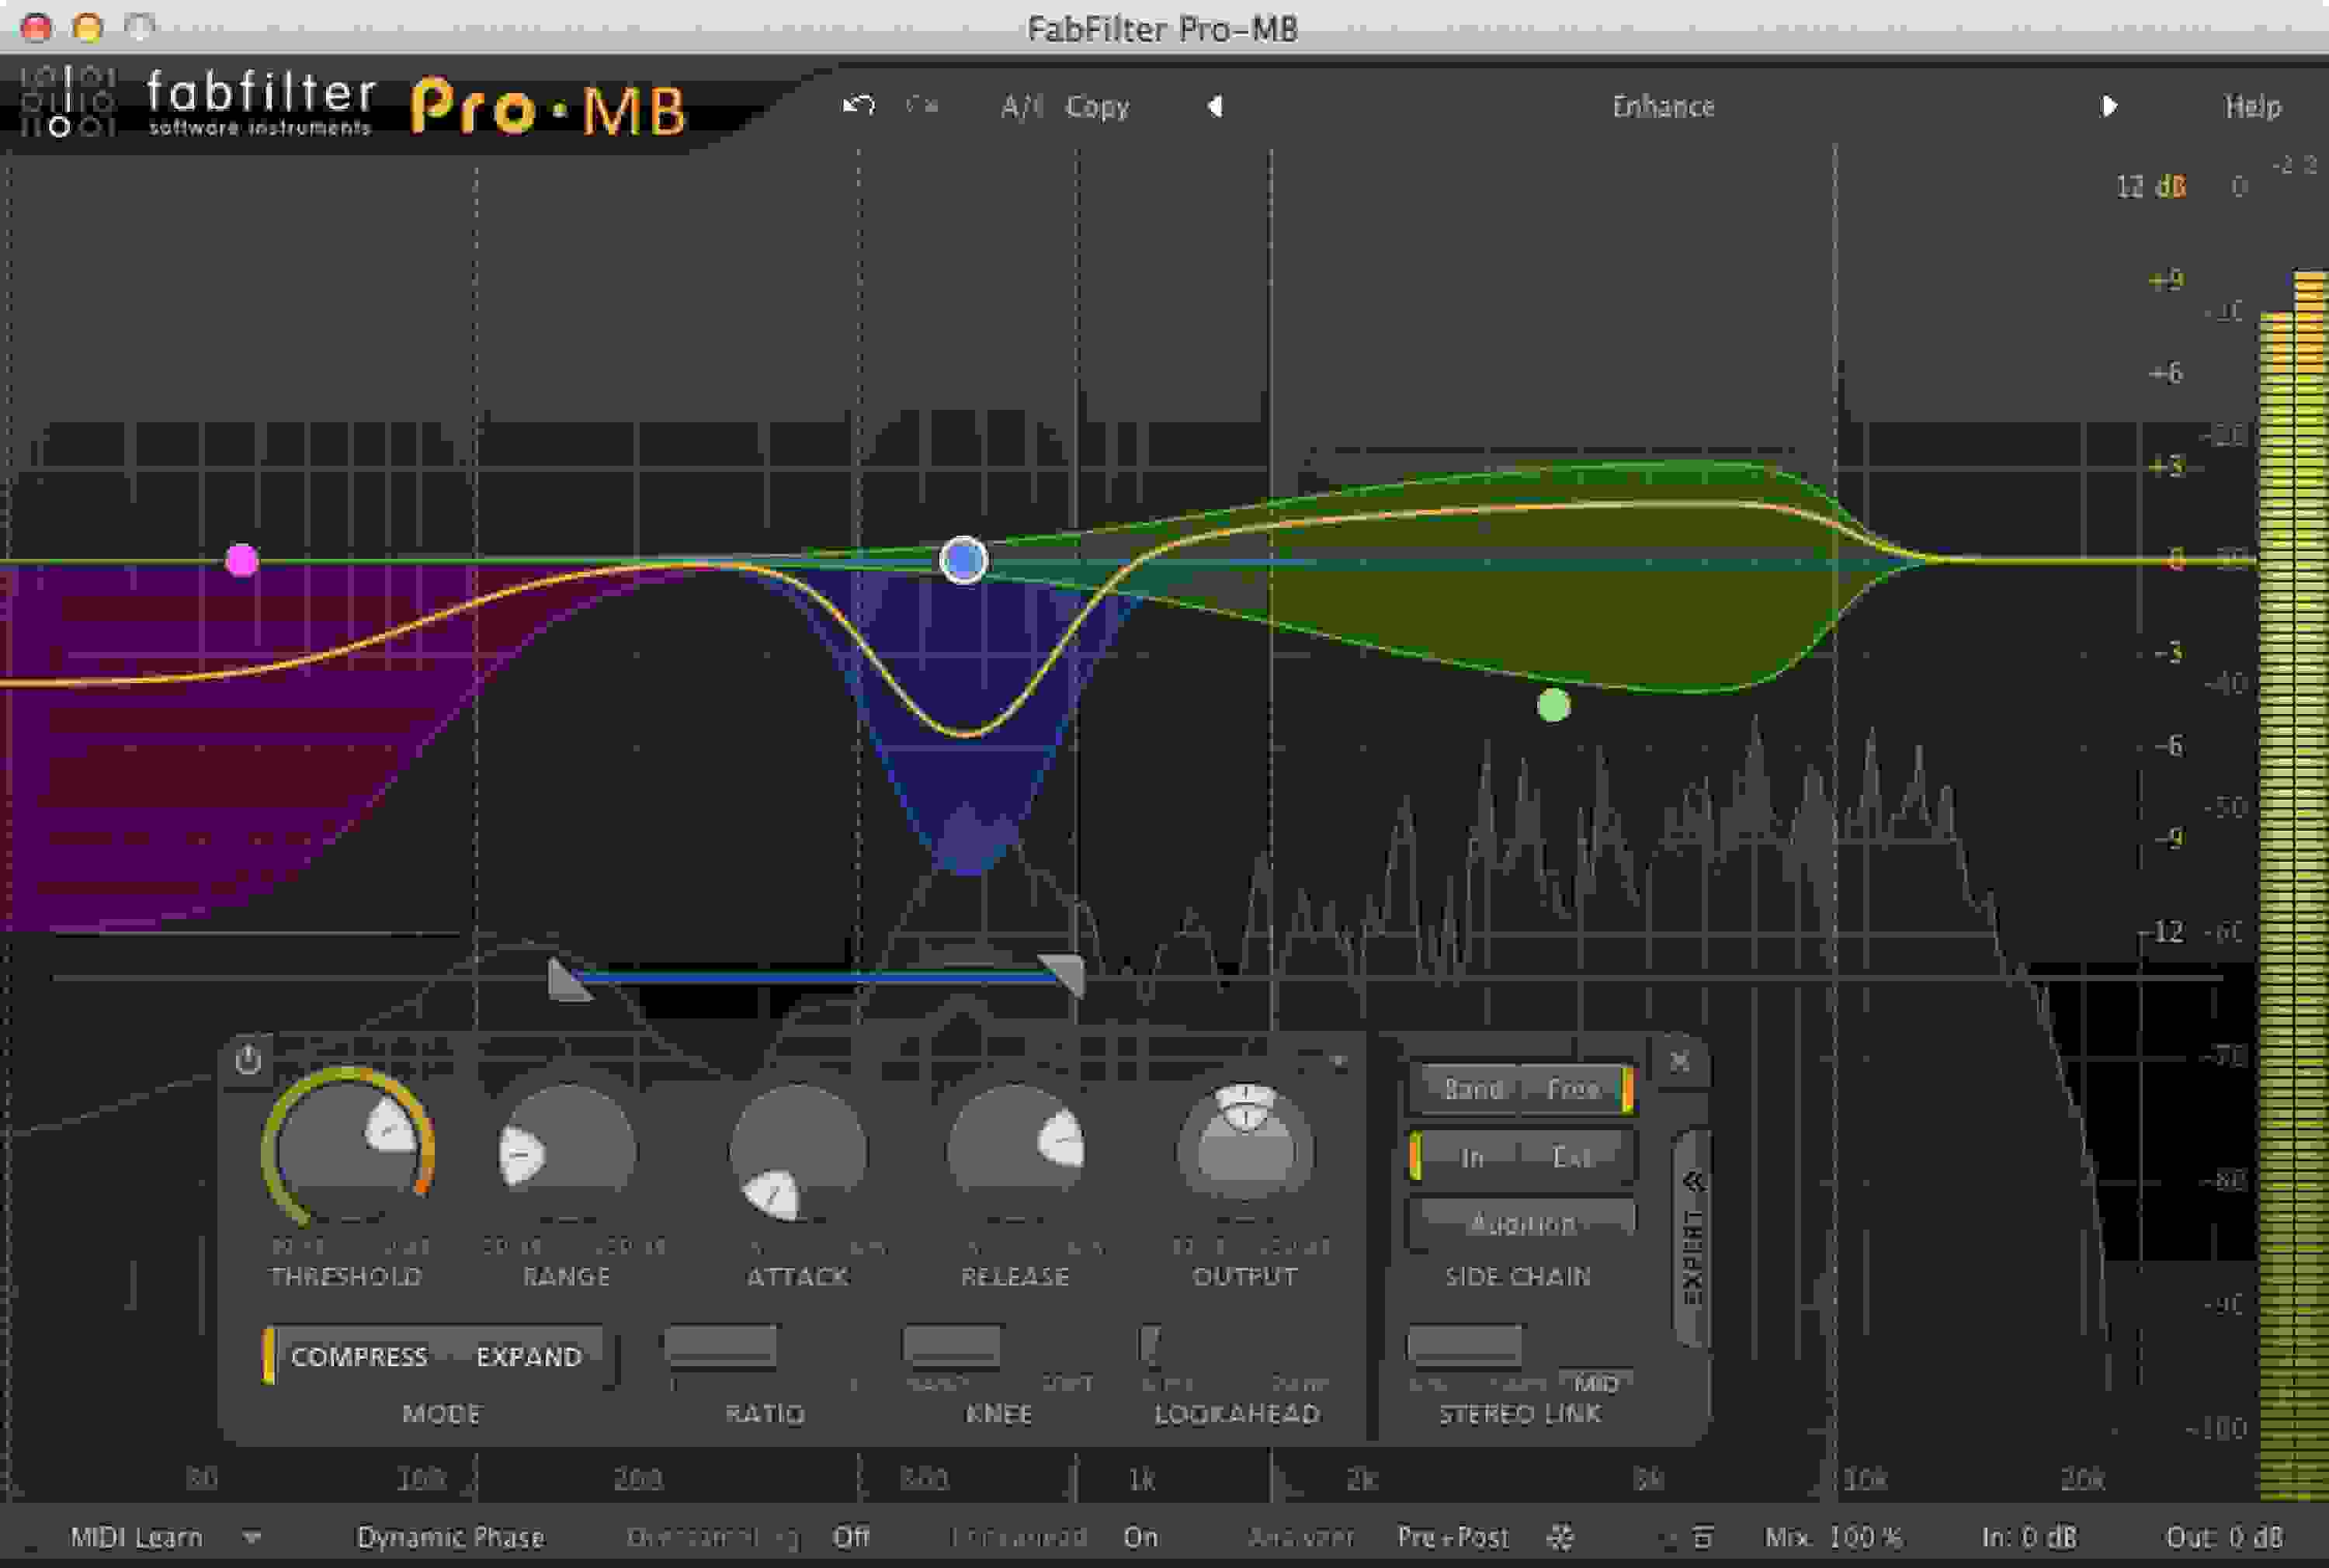Click the Help menu
2329x1568 pixels.
[2253, 105]
